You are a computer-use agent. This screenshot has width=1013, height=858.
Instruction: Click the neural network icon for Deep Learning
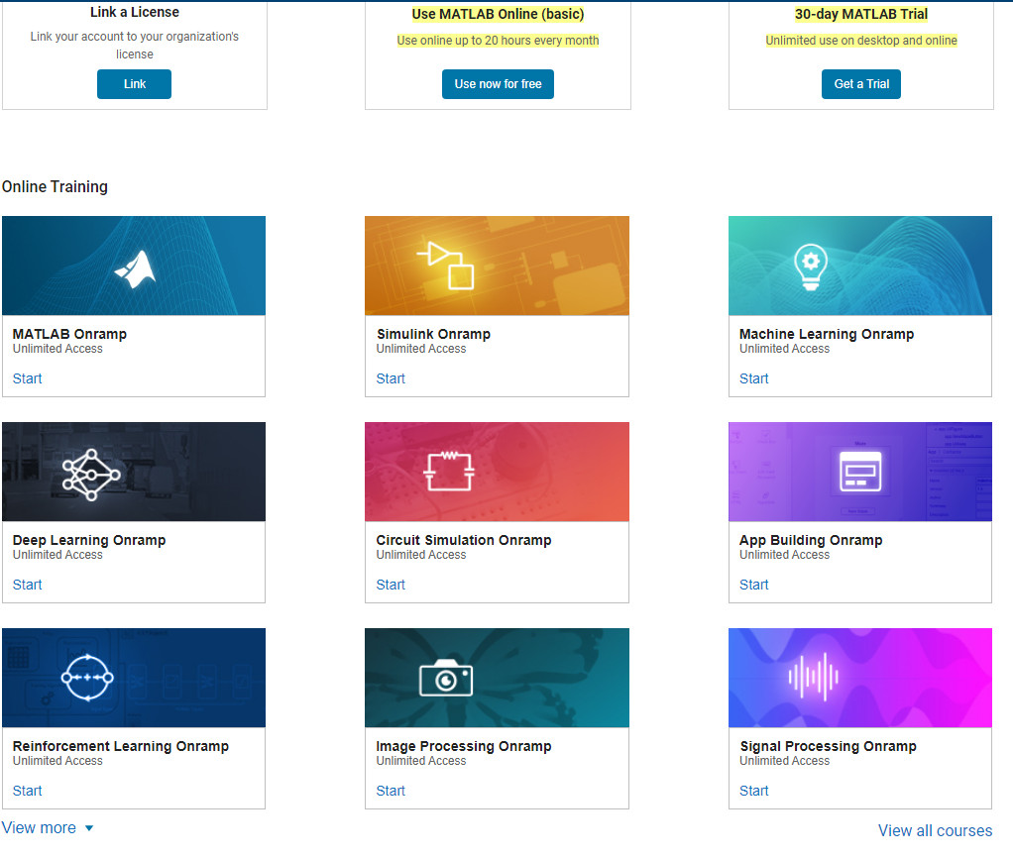tap(91, 475)
